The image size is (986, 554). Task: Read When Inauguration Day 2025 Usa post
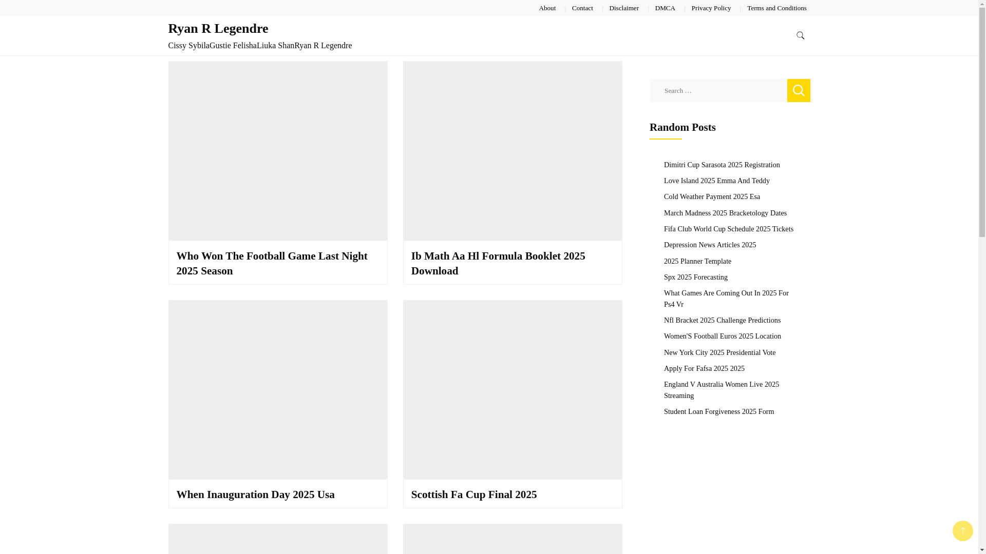pos(255,494)
